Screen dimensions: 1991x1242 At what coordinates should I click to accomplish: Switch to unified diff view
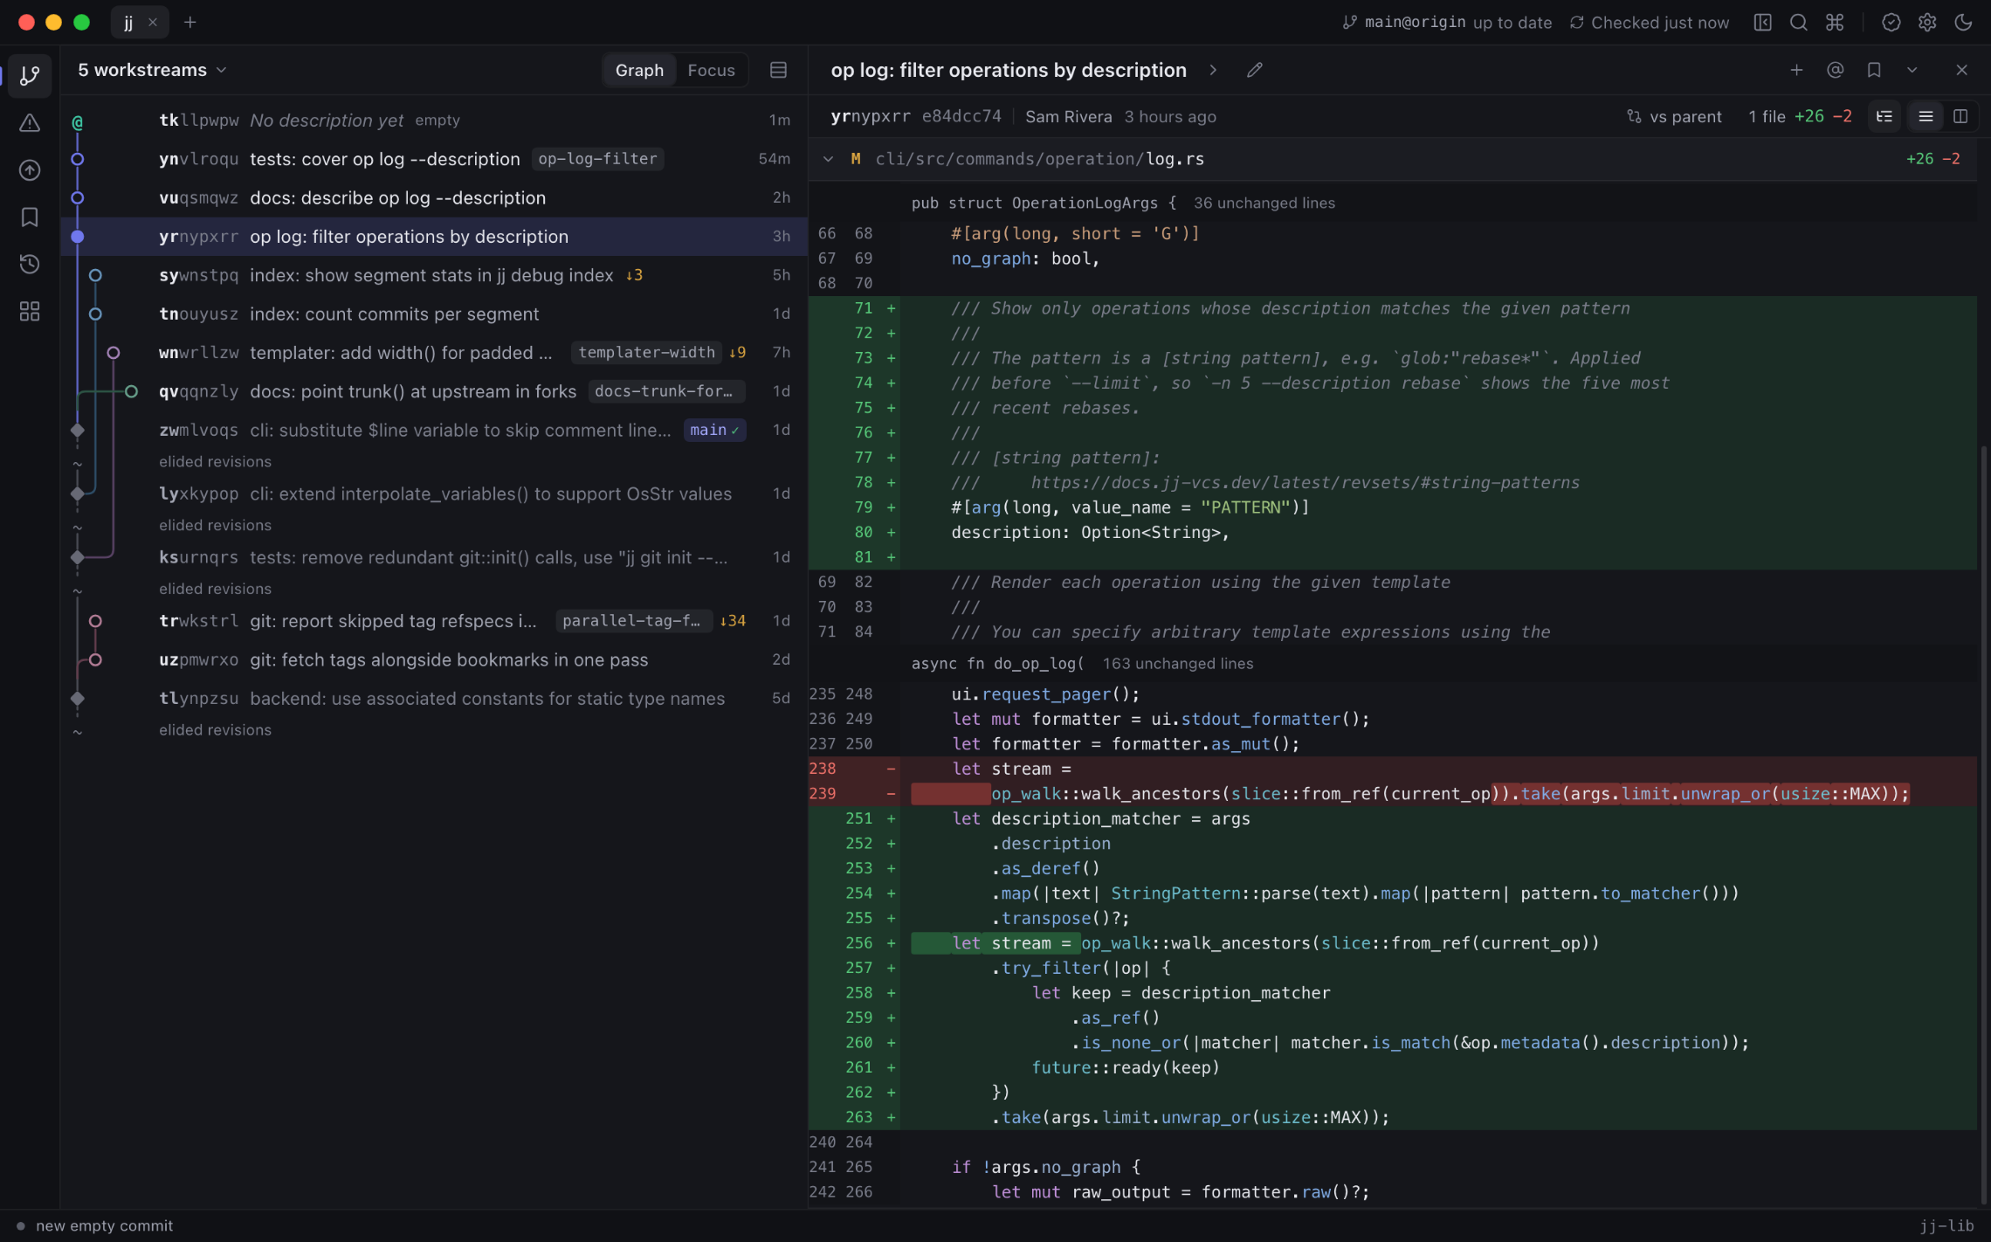click(x=1925, y=116)
